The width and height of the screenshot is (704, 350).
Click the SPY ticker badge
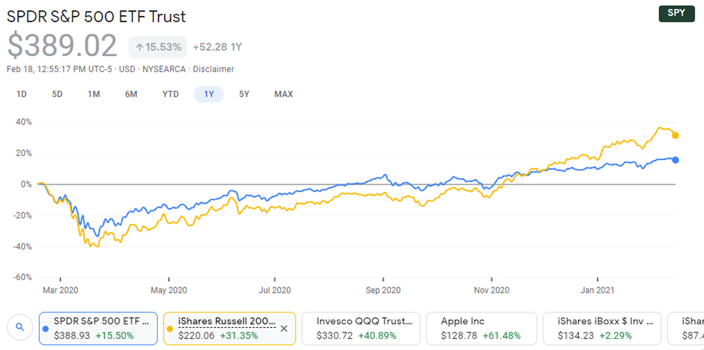tap(676, 13)
